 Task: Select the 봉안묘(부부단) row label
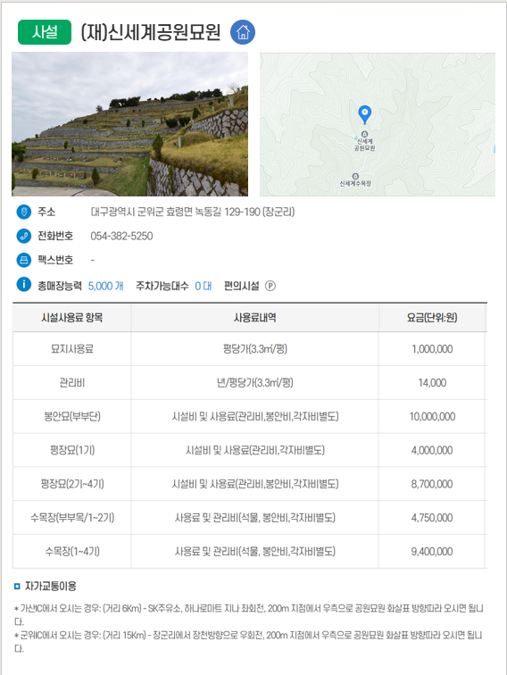[x=72, y=416]
